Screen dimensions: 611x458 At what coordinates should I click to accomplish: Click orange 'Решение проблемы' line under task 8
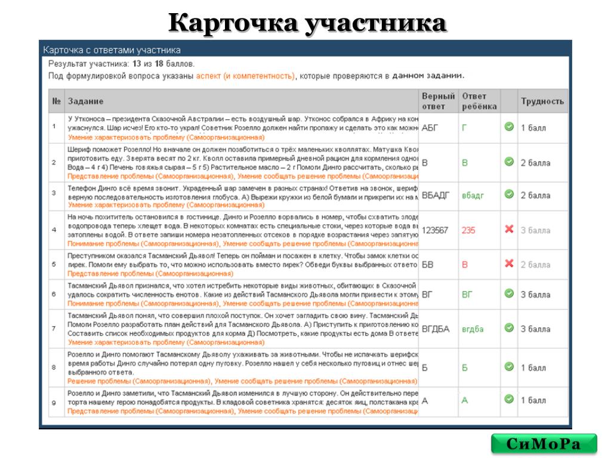point(242,381)
